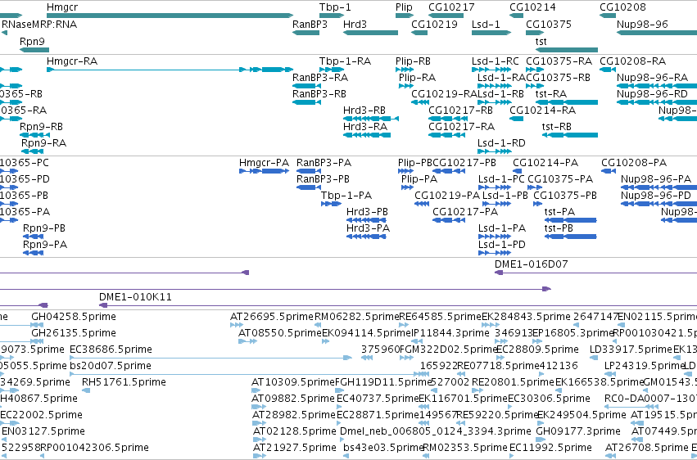The width and height of the screenshot is (697, 460).
Task: Open the Hrd3 gene feature
Action: click(371, 33)
